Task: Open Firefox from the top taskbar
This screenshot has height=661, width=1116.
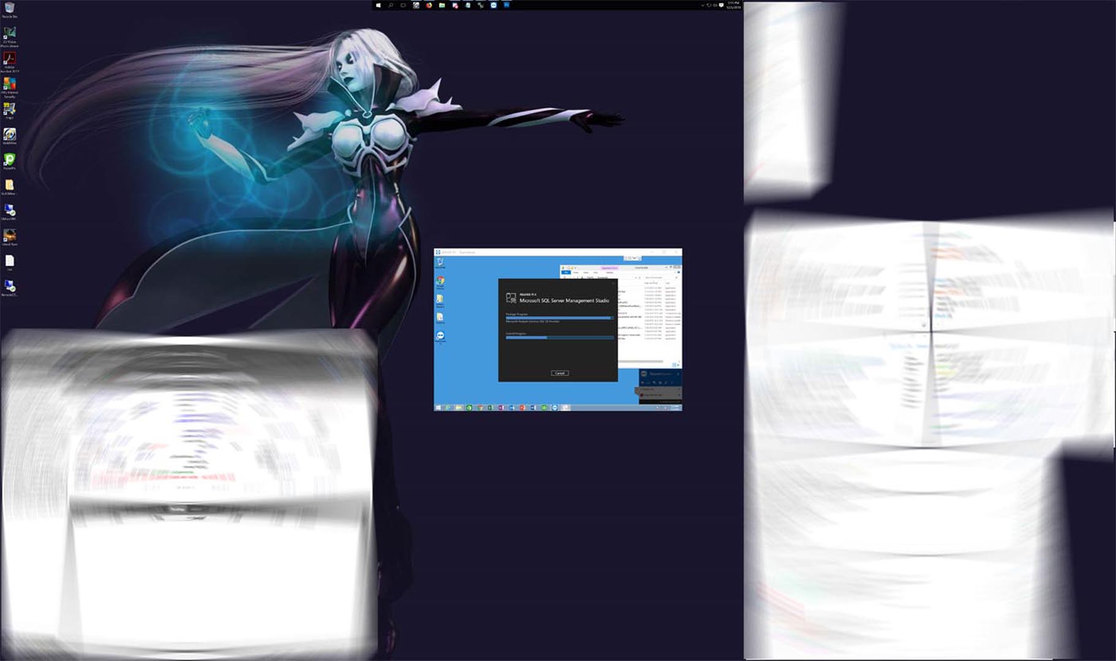Action: 429,5
